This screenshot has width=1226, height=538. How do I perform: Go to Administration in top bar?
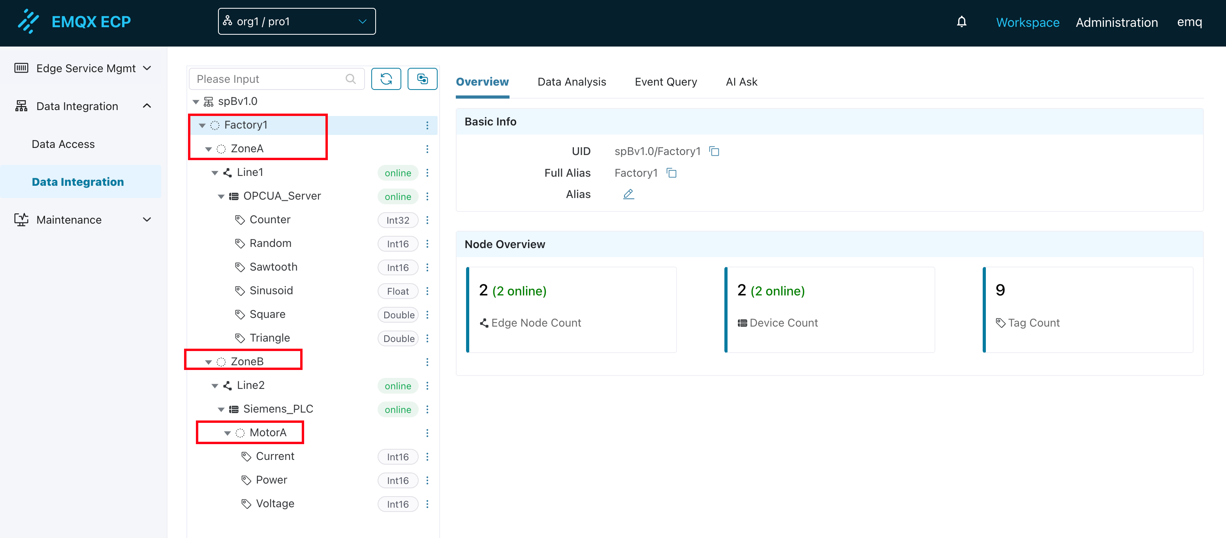tap(1116, 22)
